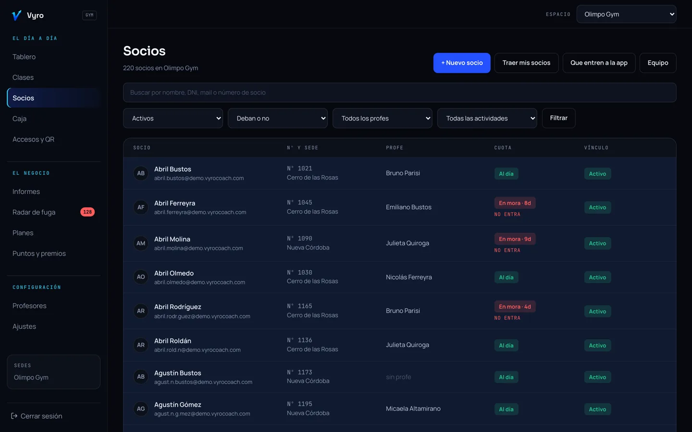
Task: Open Clases from the sidebar
Action: pos(54,77)
